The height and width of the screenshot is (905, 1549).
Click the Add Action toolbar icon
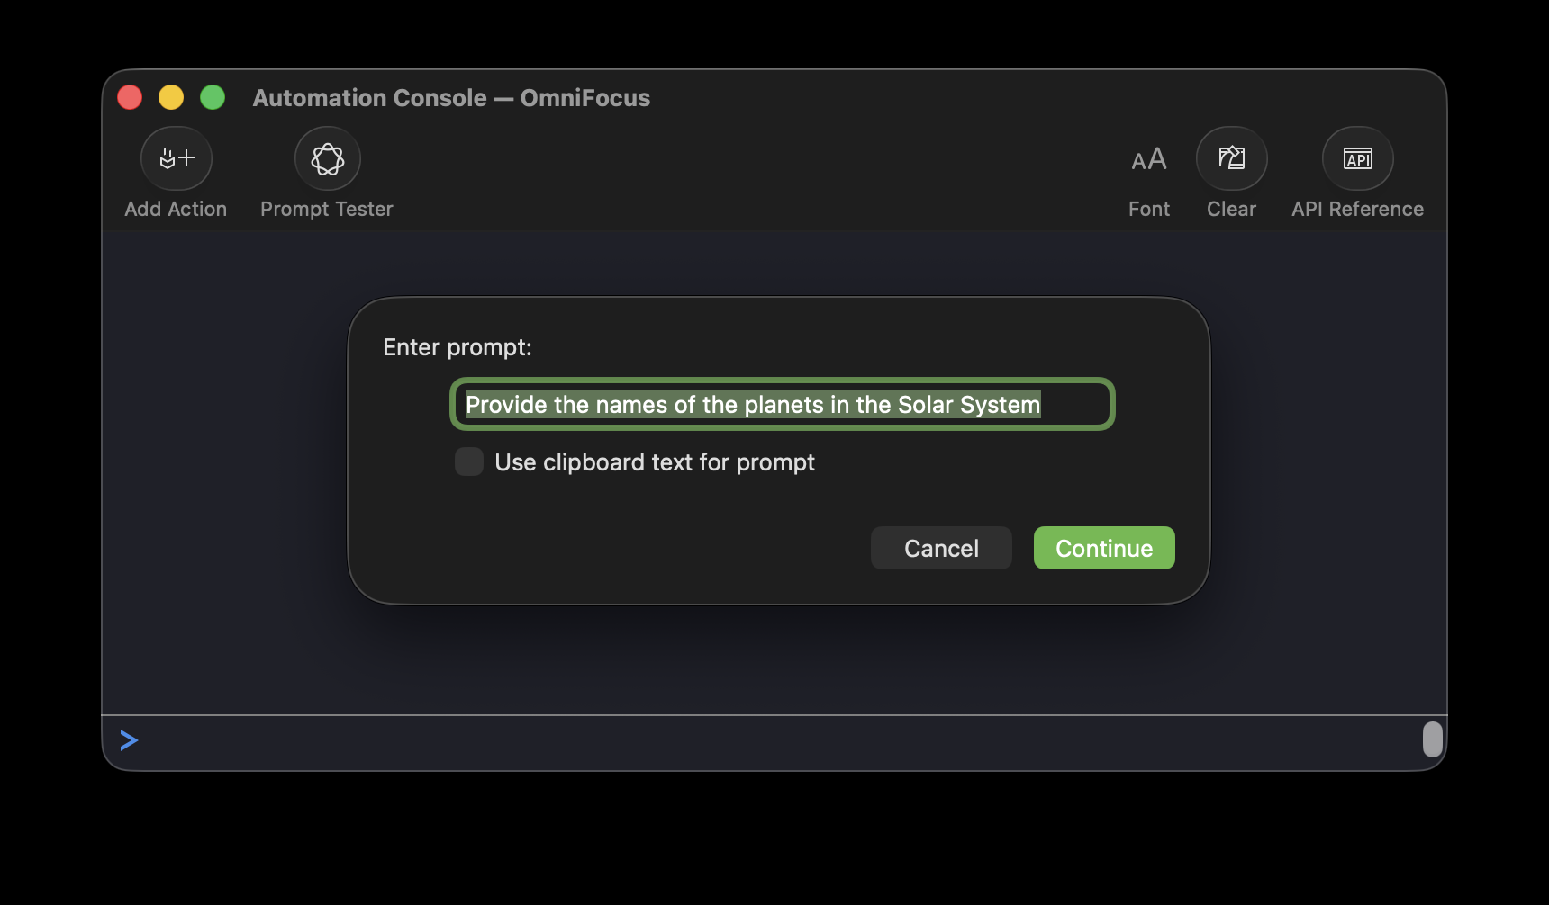pyautogui.click(x=177, y=158)
